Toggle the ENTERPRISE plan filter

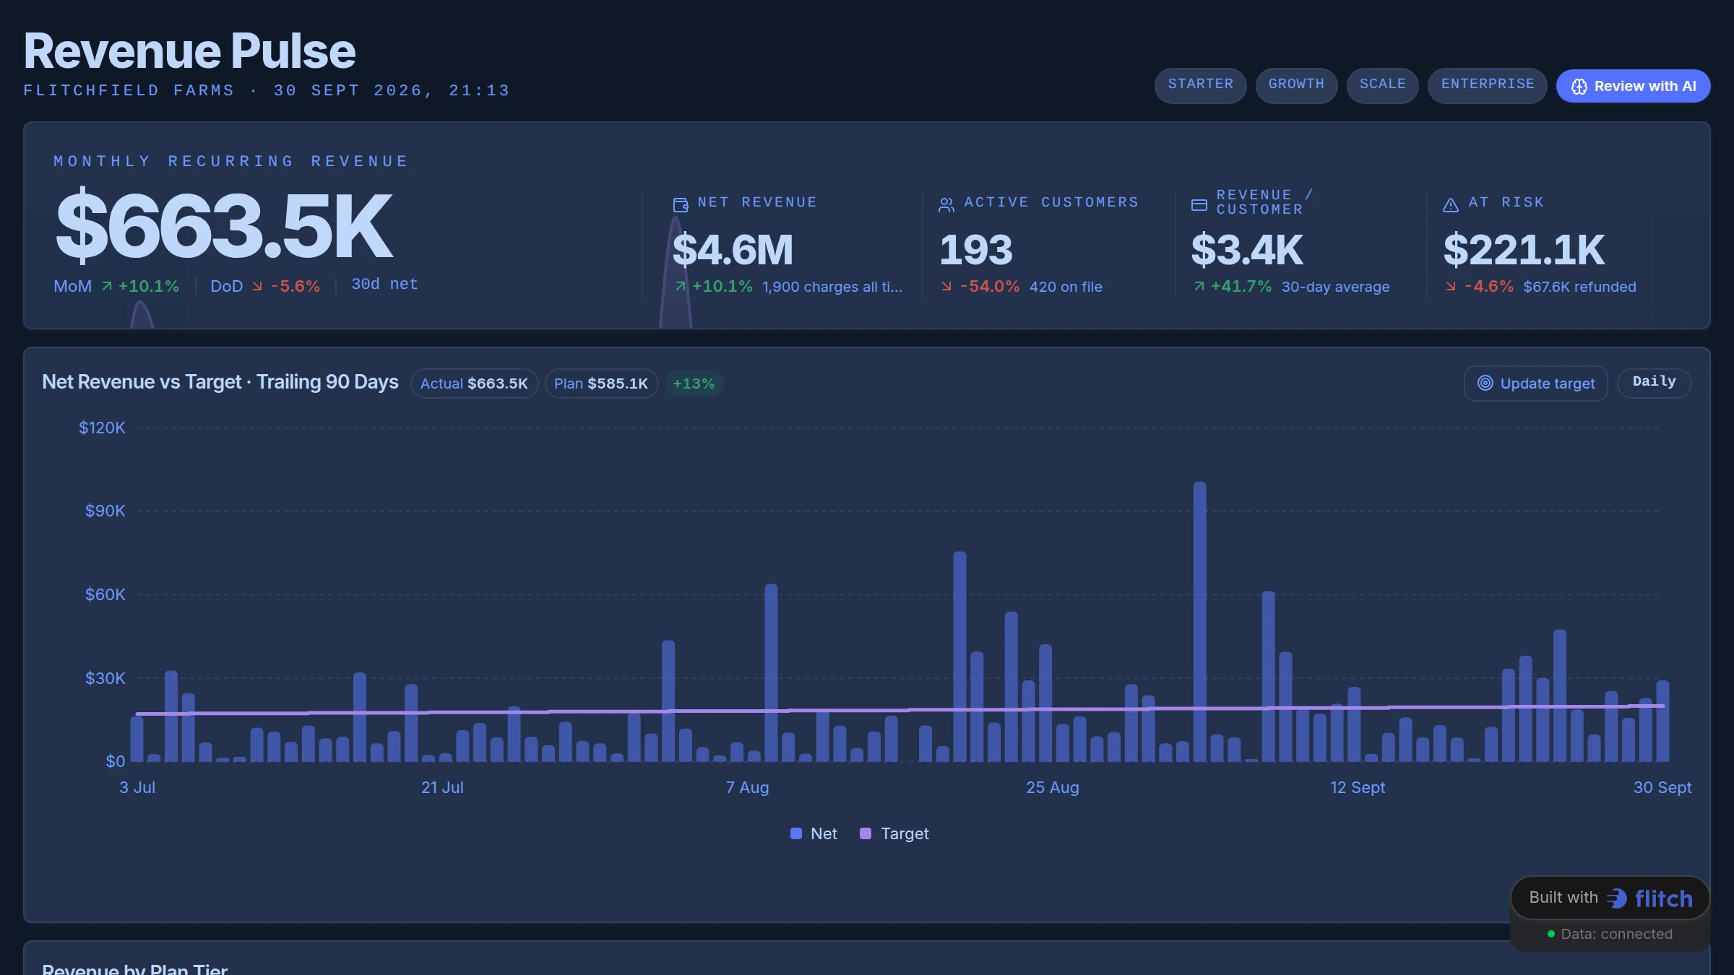[x=1487, y=84]
